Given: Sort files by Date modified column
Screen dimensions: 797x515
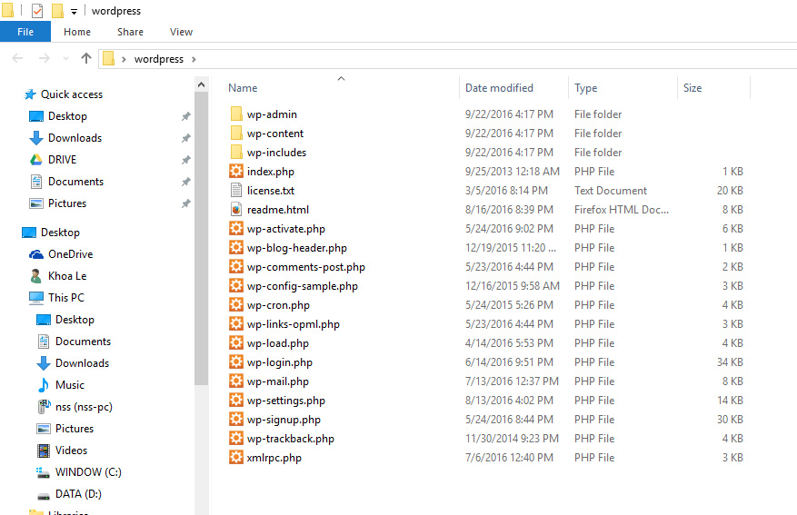Looking at the screenshot, I should point(499,88).
